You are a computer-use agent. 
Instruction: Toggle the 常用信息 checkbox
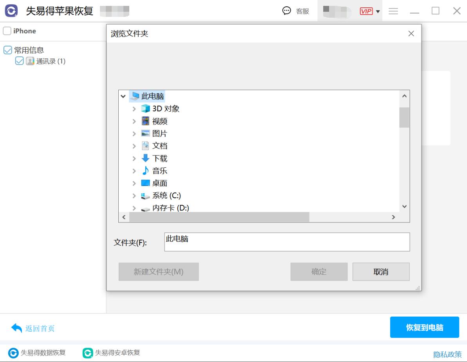tap(8, 50)
